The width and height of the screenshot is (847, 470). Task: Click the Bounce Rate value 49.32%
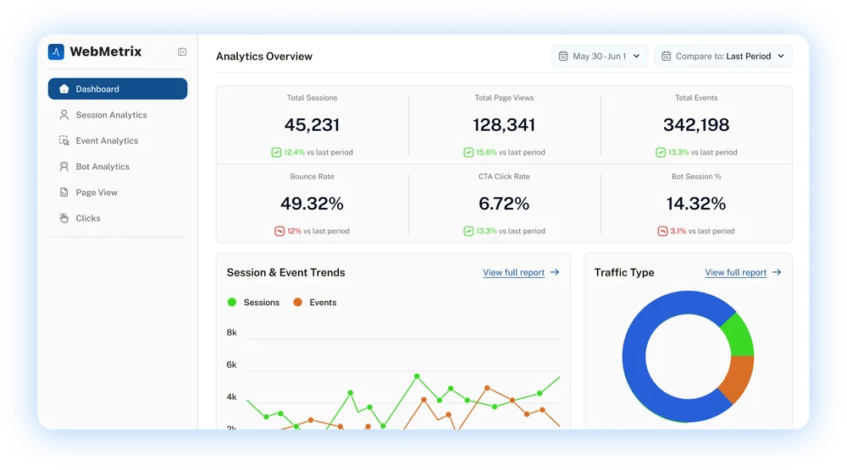click(x=313, y=204)
